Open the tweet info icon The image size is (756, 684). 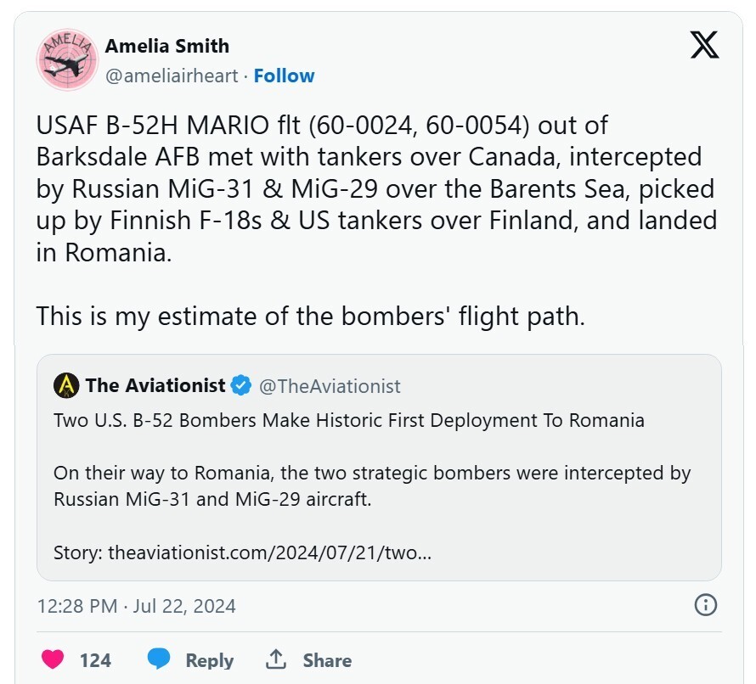pyautogui.click(x=706, y=605)
